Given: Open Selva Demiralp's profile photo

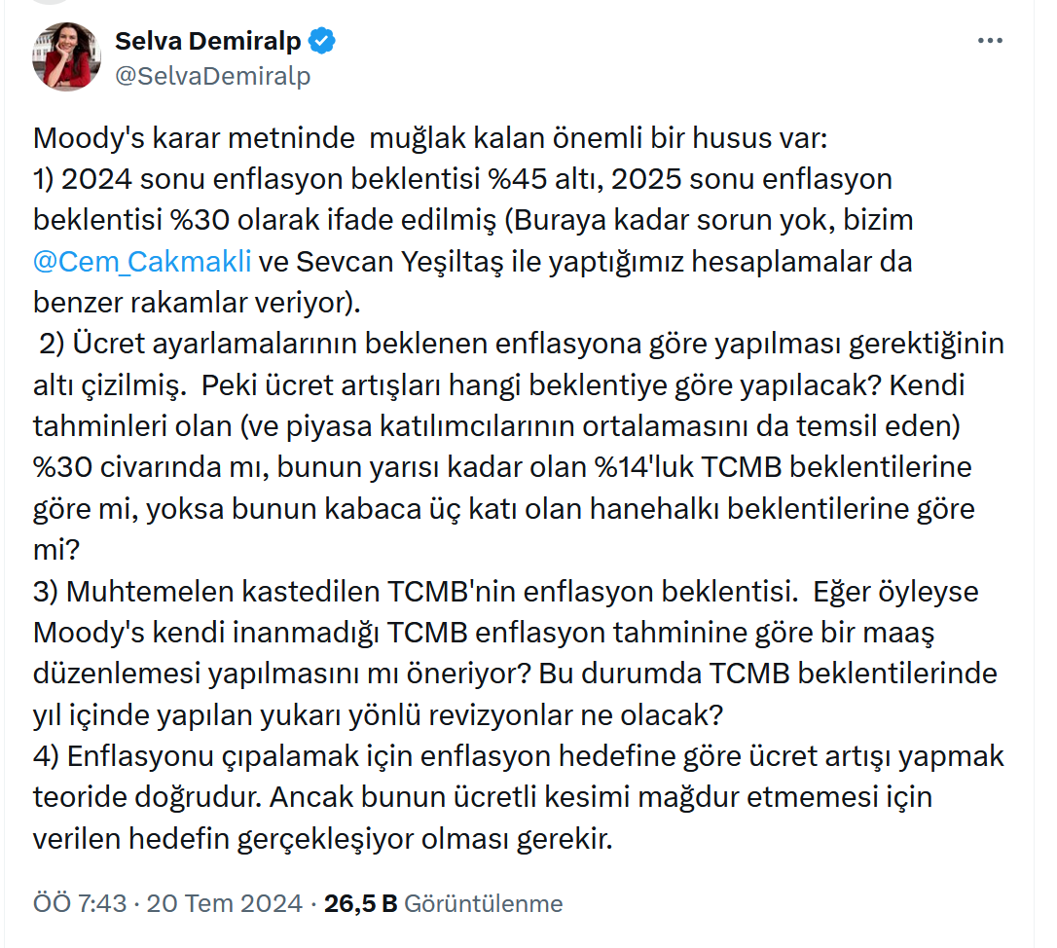Looking at the screenshot, I should coord(67,56).
